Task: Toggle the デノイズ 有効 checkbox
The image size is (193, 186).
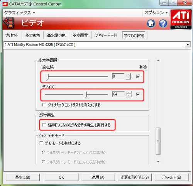Action: tap(138, 95)
